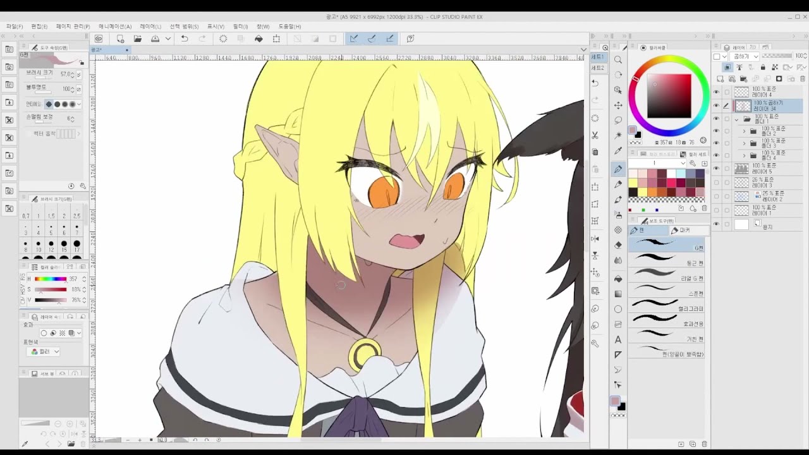Show layer 레이어 1 visibility box
This screenshot has width=809, height=455.
(x=716, y=210)
